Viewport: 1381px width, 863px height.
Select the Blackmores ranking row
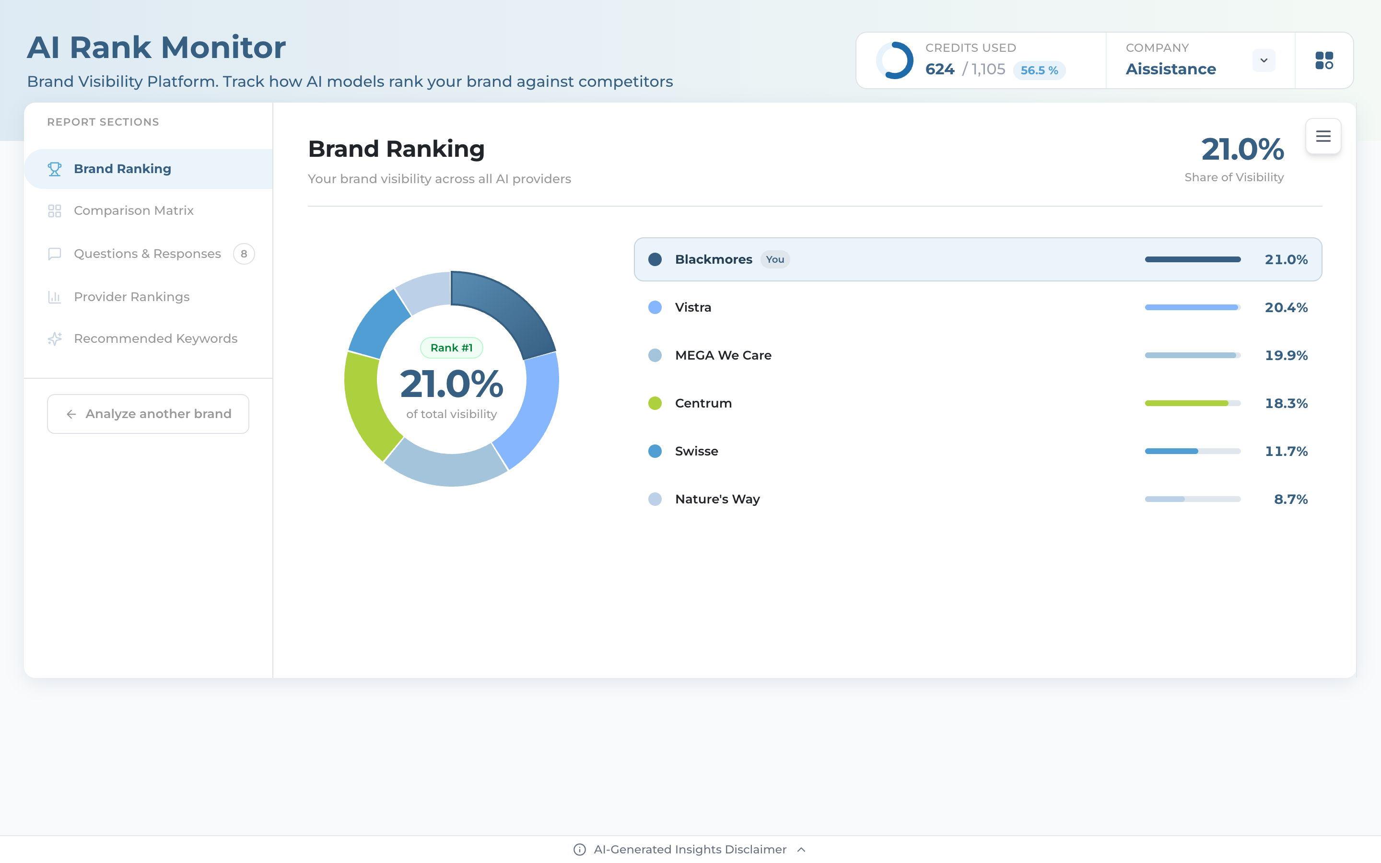(x=978, y=260)
